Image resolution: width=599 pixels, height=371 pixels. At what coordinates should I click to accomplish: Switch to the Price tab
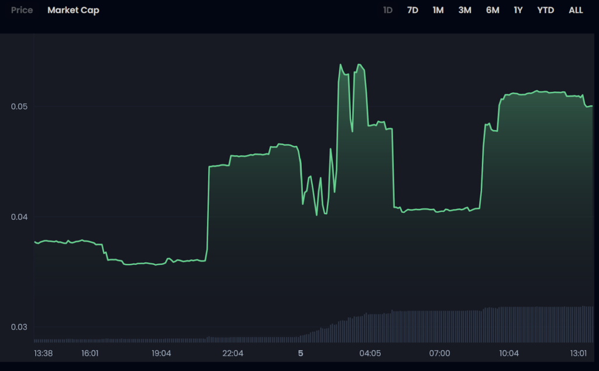[22, 11]
